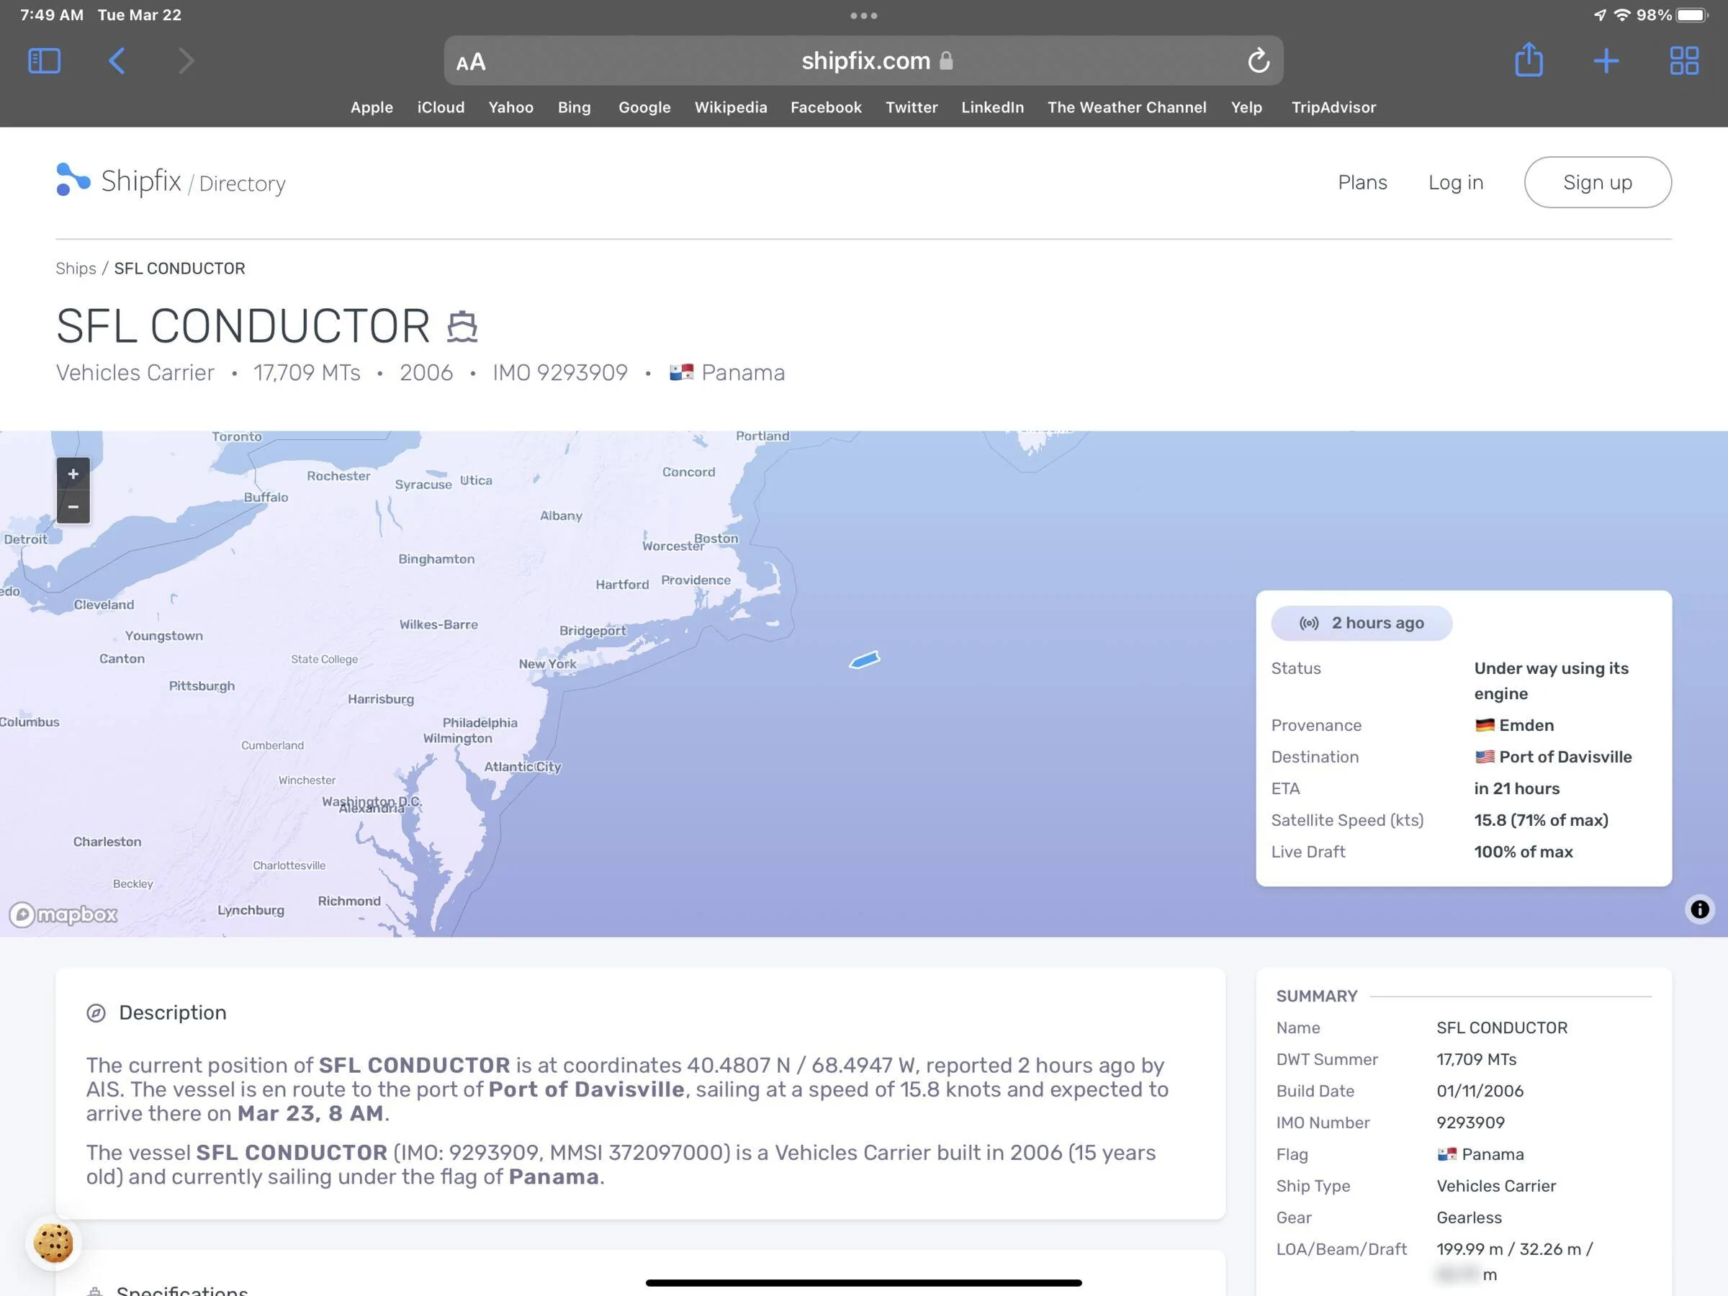Image resolution: width=1728 pixels, height=1296 pixels.
Task: Click the ship icon next to SFL CONDUCTOR
Action: (462, 327)
